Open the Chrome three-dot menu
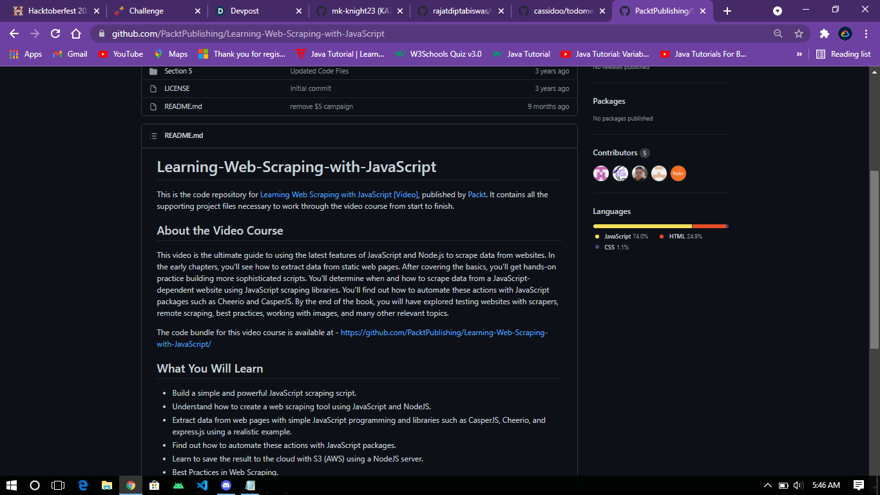 (866, 34)
